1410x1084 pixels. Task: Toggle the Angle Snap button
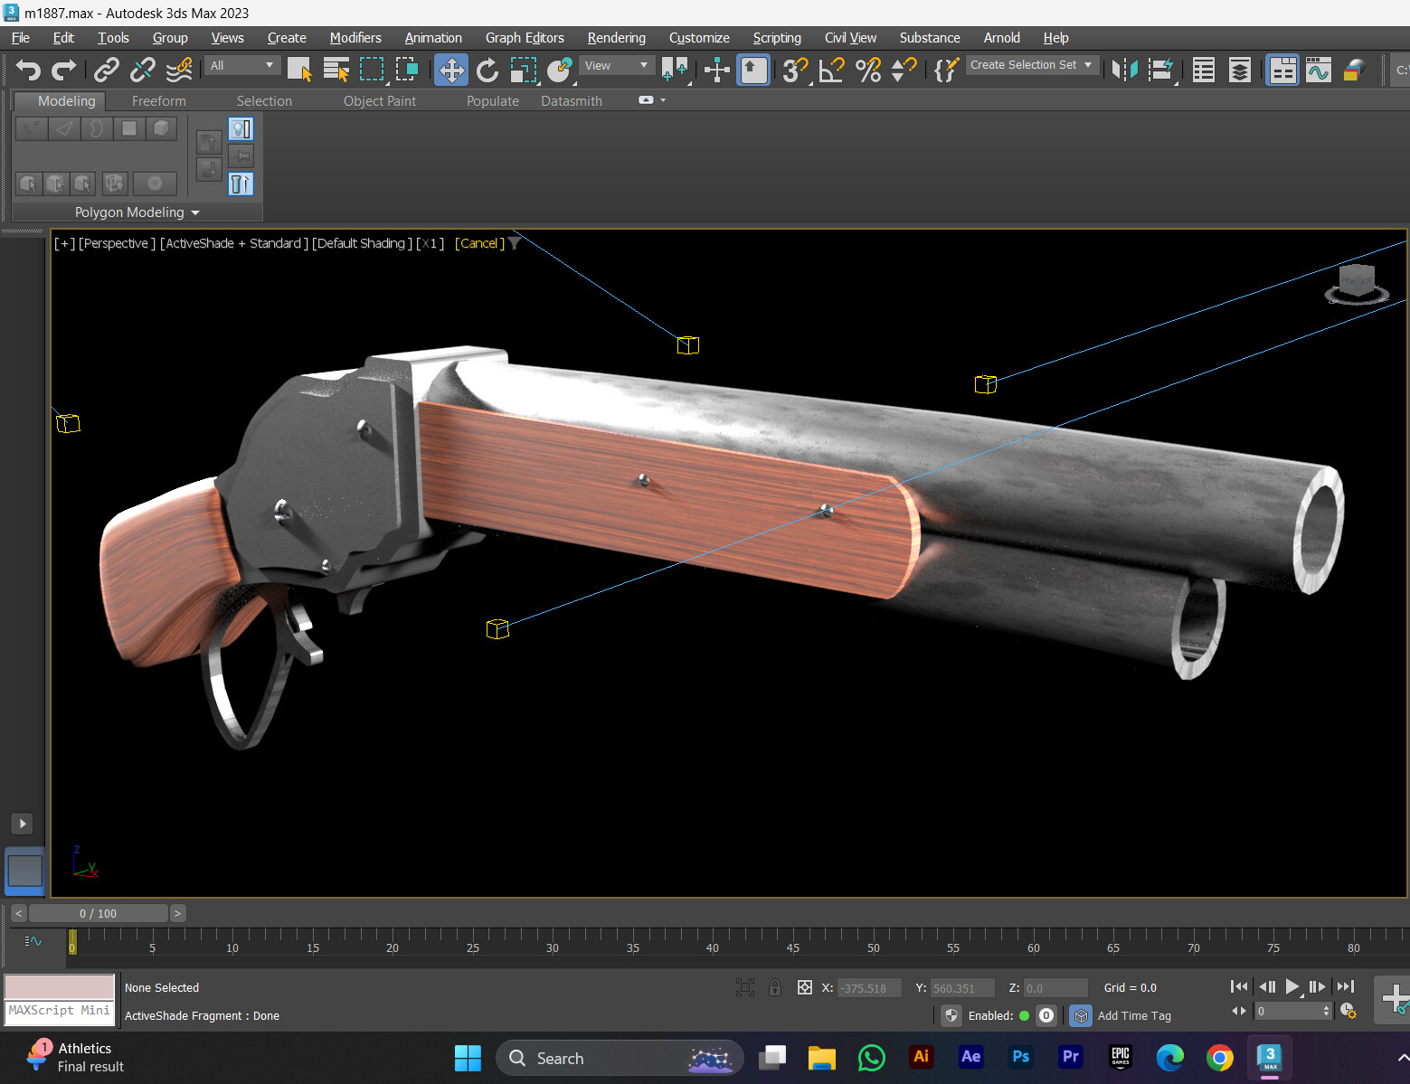(830, 70)
